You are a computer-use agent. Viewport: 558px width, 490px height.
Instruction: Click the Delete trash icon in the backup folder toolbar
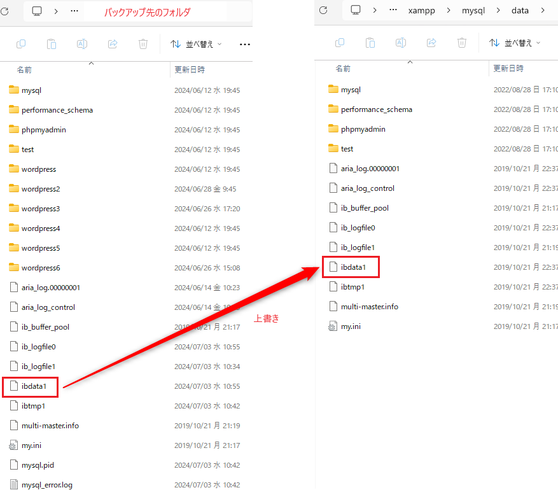pyautogui.click(x=143, y=44)
